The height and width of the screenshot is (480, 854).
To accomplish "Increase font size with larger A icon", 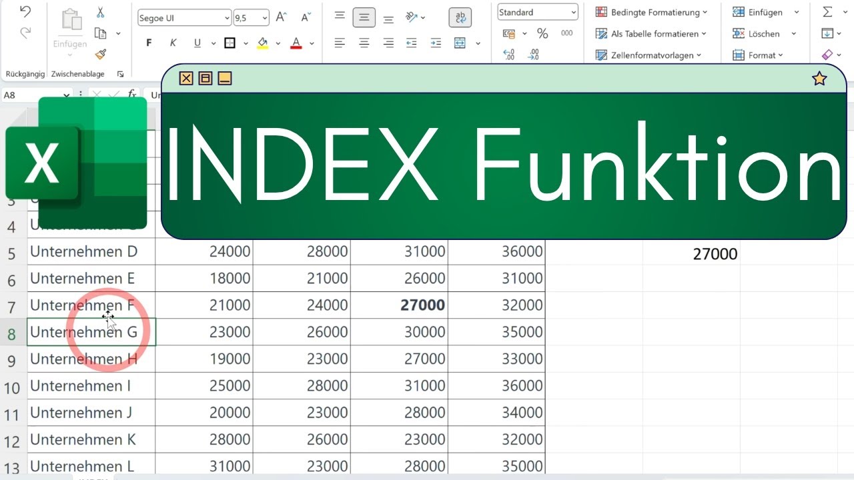I will tap(282, 17).
